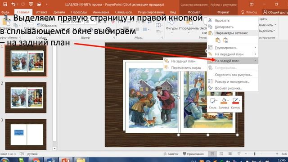288x162 pixels.
Task: Open Размер и положение from context menu
Action: click(x=233, y=81)
